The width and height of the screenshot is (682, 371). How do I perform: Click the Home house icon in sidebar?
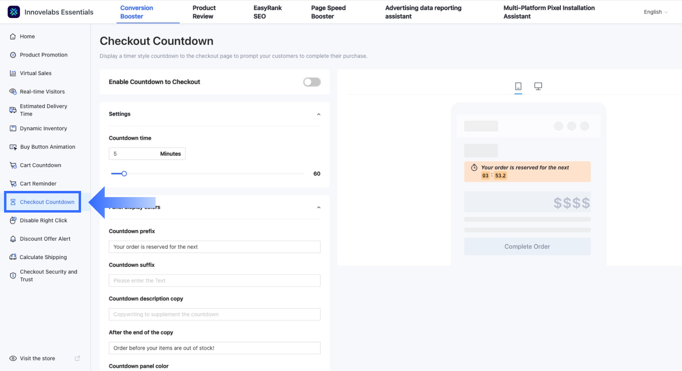pyautogui.click(x=13, y=36)
